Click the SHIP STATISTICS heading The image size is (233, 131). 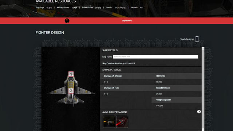tap(111, 70)
